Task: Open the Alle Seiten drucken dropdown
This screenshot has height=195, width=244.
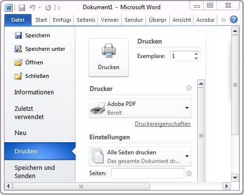Action: 140,156
